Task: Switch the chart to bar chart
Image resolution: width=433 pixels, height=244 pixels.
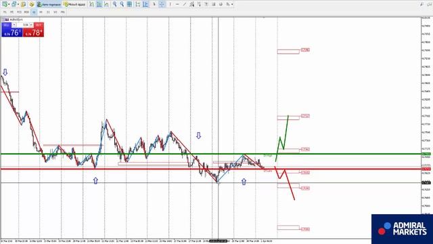Action: (92, 4)
